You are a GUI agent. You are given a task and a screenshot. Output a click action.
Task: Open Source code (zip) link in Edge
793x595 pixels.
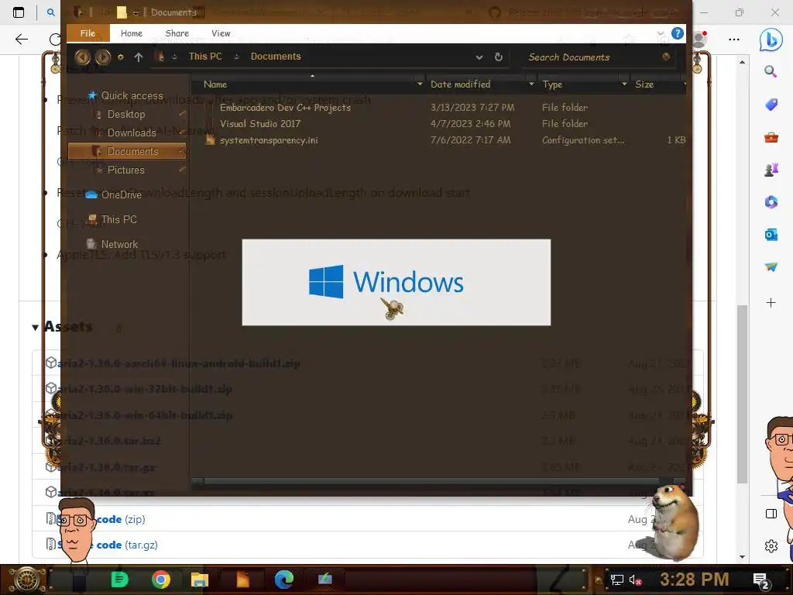[101, 520]
